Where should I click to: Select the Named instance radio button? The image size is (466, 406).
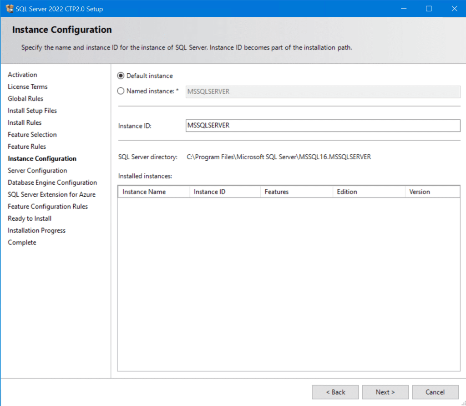tap(121, 91)
